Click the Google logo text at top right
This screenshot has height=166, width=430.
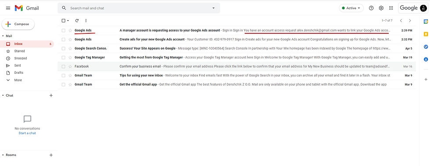pos(408,8)
